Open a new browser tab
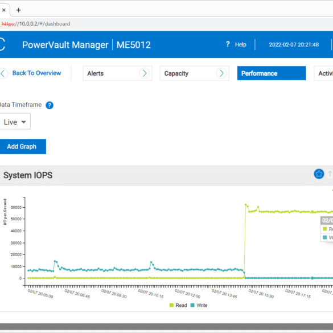The image size is (333, 333). (x=18, y=10)
